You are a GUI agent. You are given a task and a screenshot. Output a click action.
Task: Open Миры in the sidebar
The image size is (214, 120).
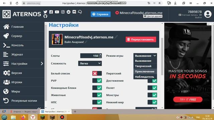22,91
